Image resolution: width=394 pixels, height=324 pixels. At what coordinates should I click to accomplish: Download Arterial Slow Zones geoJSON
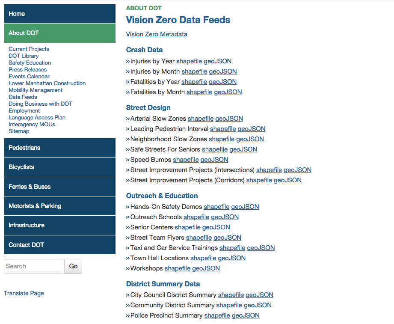pyautogui.click(x=229, y=119)
